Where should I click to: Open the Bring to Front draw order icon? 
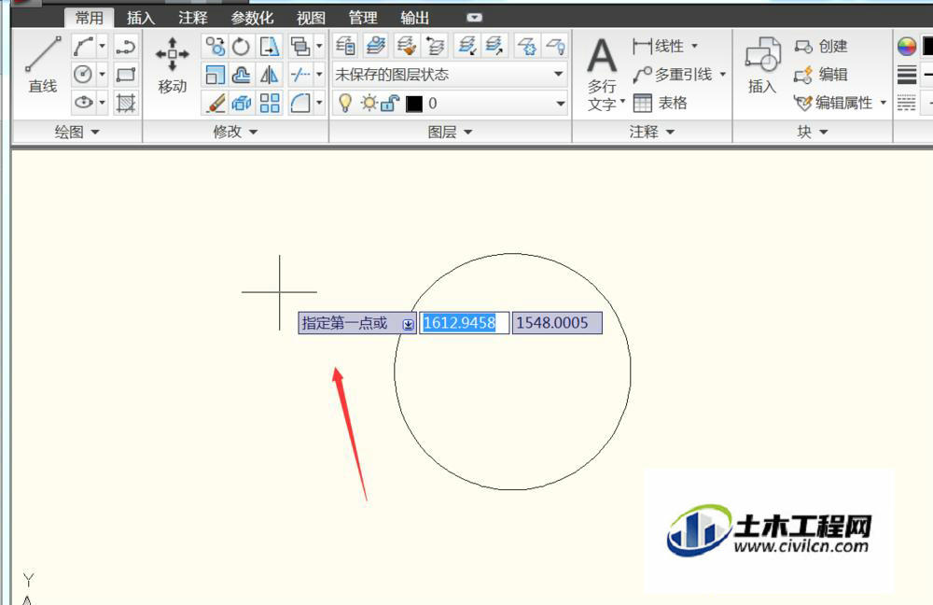pyautogui.click(x=299, y=46)
